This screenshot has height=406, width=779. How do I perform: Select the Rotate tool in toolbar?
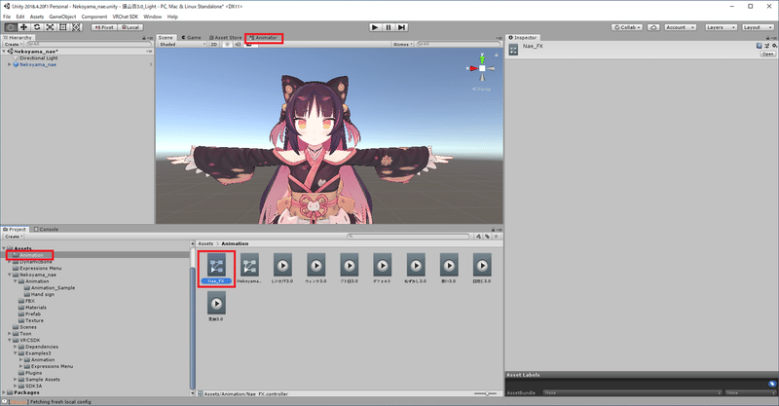[37, 27]
